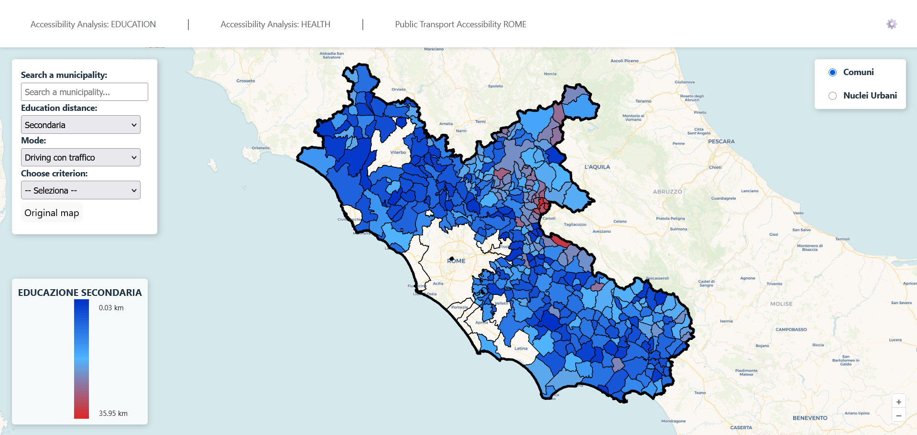
Task: Expand the Mode dropdown with Driving con traffico
Action: point(80,157)
